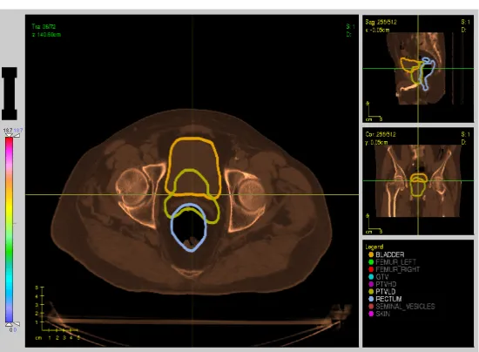Click the cm ruler in the transverse view
This screenshot has height=352, width=479.
pos(57,313)
